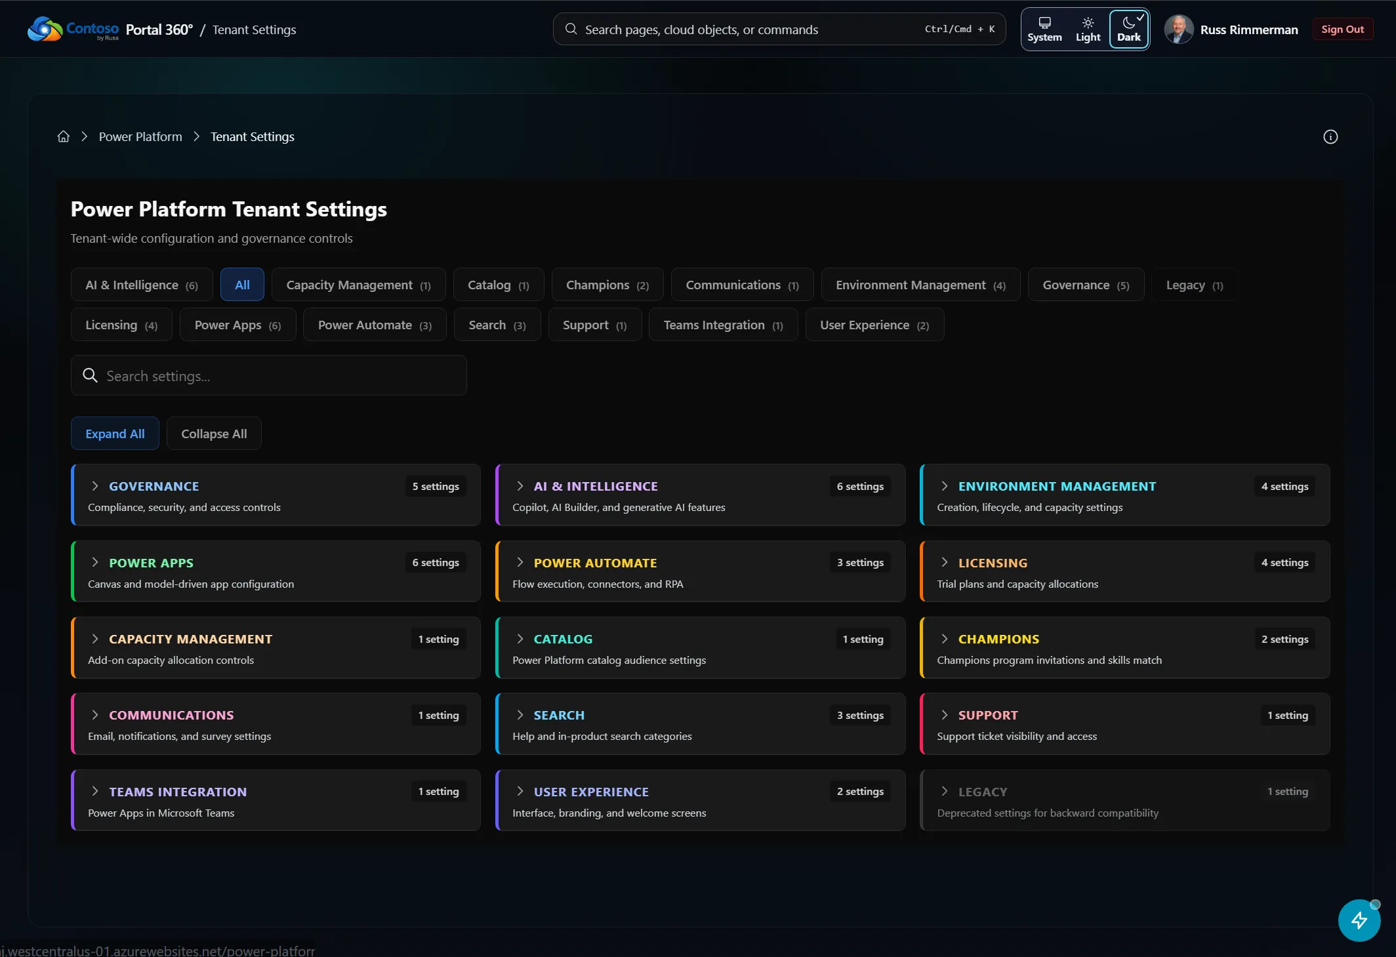Expand the Catalog section chevron
Screen dimensions: 1396x957
(520, 639)
